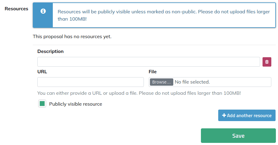
Task: Add another resource
Action: [247, 115]
